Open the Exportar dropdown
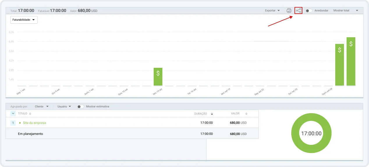Screen dimensions: 369x167 (272, 10)
